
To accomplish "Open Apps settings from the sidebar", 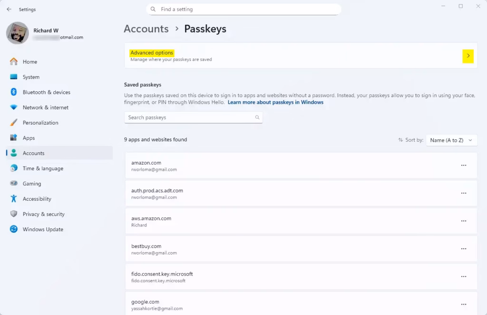I will [29, 138].
